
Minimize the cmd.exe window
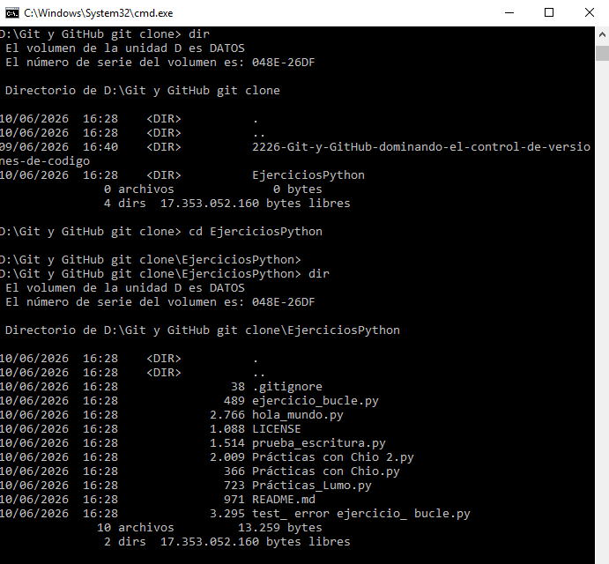(x=509, y=13)
